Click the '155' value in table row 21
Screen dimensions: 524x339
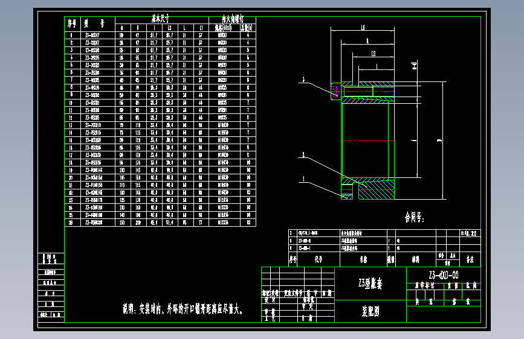click(x=138, y=185)
